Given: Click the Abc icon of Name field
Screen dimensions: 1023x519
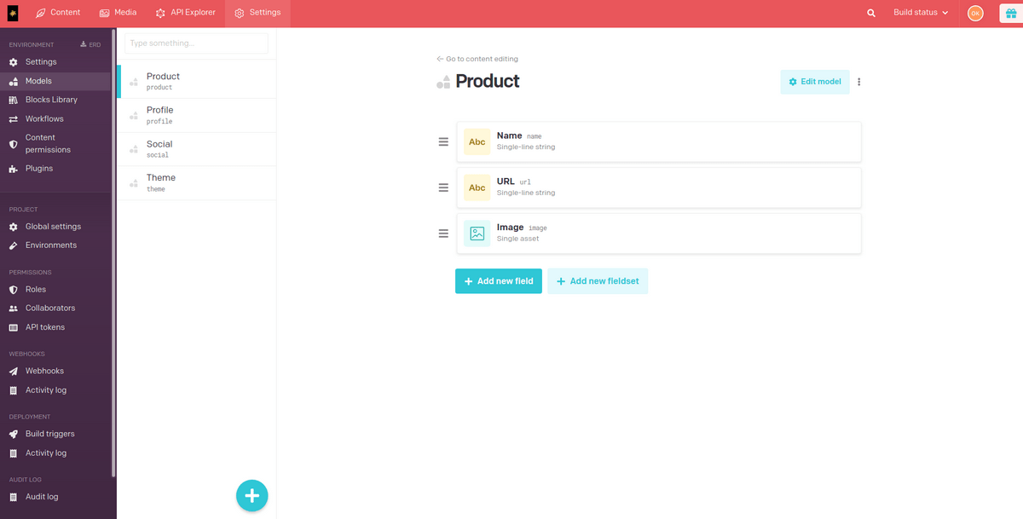Looking at the screenshot, I should (x=477, y=141).
